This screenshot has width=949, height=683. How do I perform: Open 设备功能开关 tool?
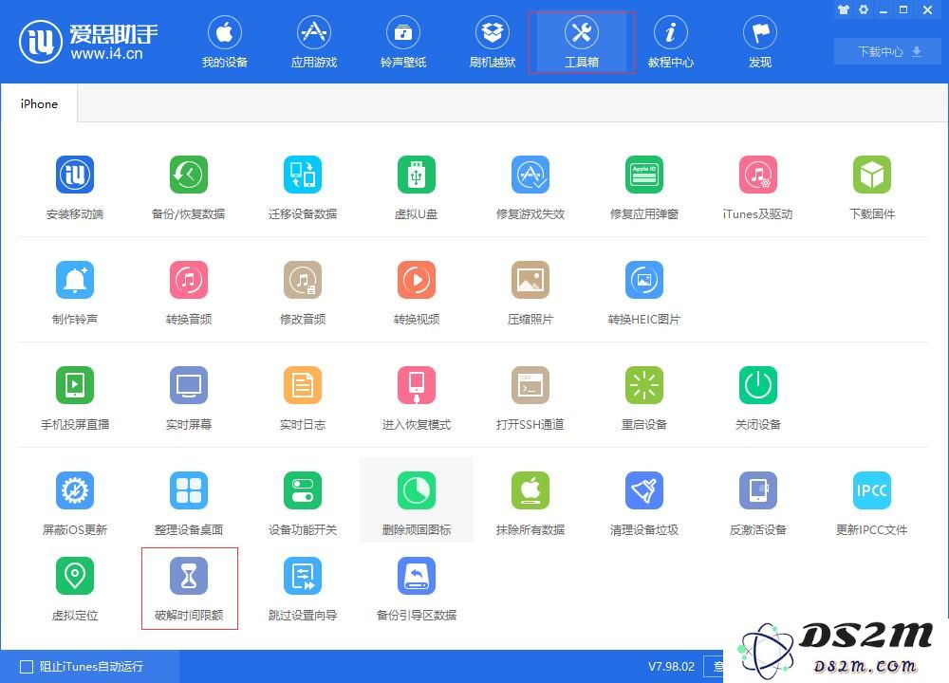tap(303, 504)
